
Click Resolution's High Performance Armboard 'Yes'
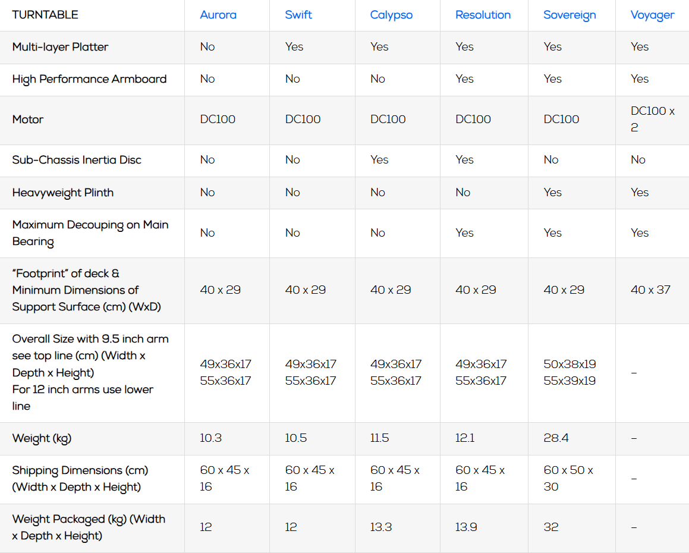coord(464,79)
